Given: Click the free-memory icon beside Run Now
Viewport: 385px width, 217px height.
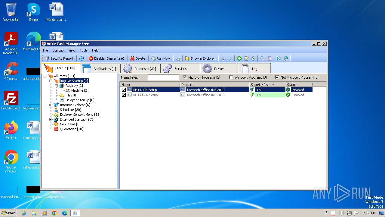Looking at the screenshot, I should click(x=178, y=58).
